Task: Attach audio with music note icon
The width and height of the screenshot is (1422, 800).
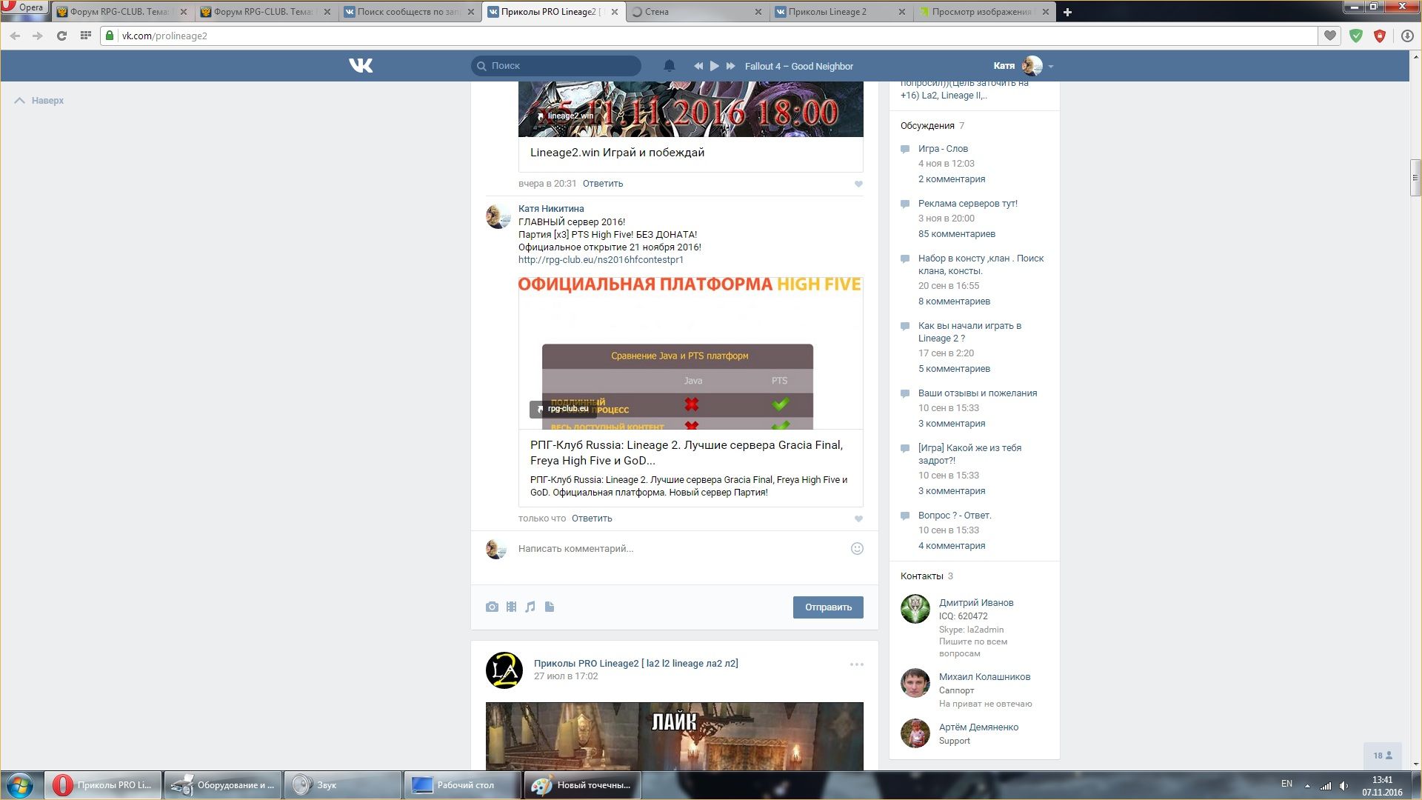Action: coord(530,607)
